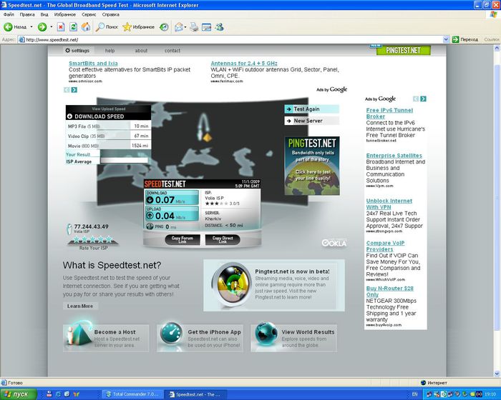Open the SmartBits and Ixia ad link
501x400 pixels.
click(93, 63)
